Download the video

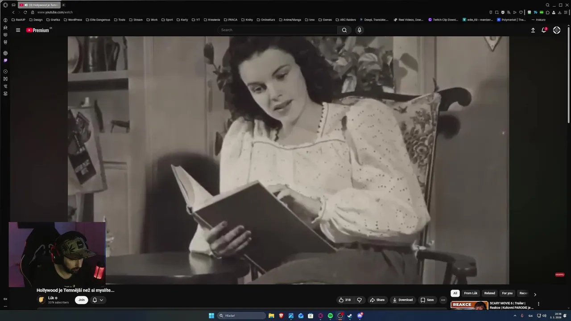pyautogui.click(x=402, y=300)
